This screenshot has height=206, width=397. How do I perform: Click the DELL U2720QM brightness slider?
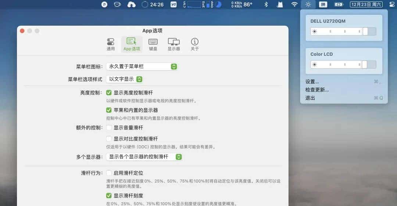coord(343,32)
